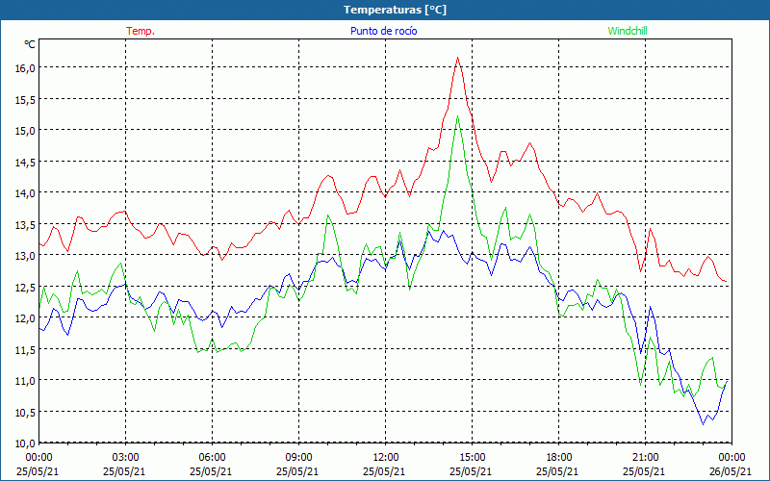Image resolution: width=770 pixels, height=481 pixels.
Task: Click the '11,5' y-axis value
Action: 26,349
